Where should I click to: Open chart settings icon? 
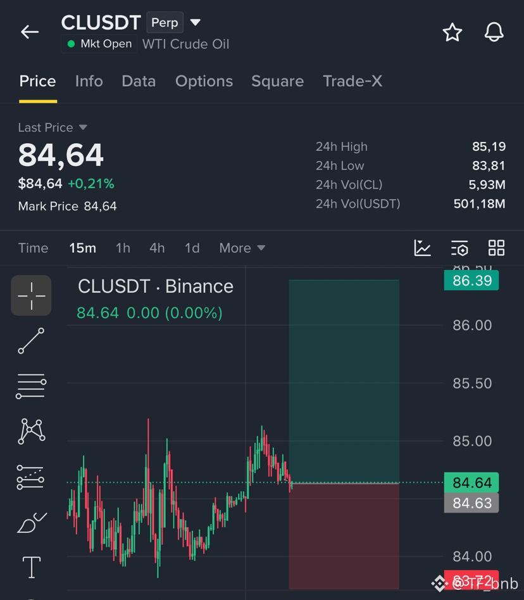pyautogui.click(x=459, y=248)
